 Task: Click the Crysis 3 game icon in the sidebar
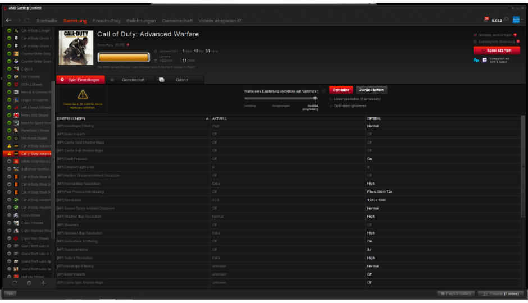(16, 69)
